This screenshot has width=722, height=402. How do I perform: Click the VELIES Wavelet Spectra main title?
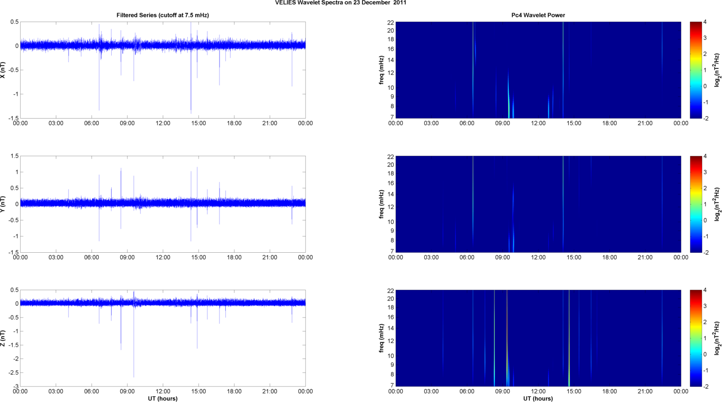(x=340, y=3)
